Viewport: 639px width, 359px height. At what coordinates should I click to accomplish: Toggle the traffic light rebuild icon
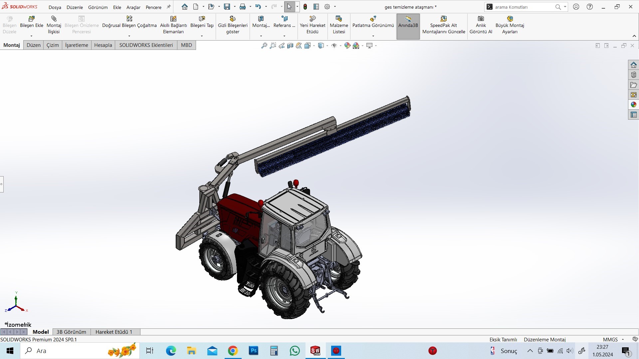click(x=305, y=7)
